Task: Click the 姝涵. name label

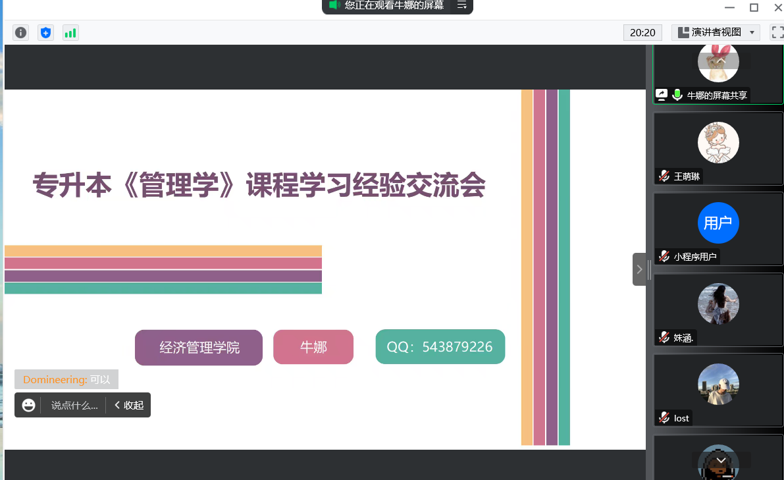Action: click(683, 338)
